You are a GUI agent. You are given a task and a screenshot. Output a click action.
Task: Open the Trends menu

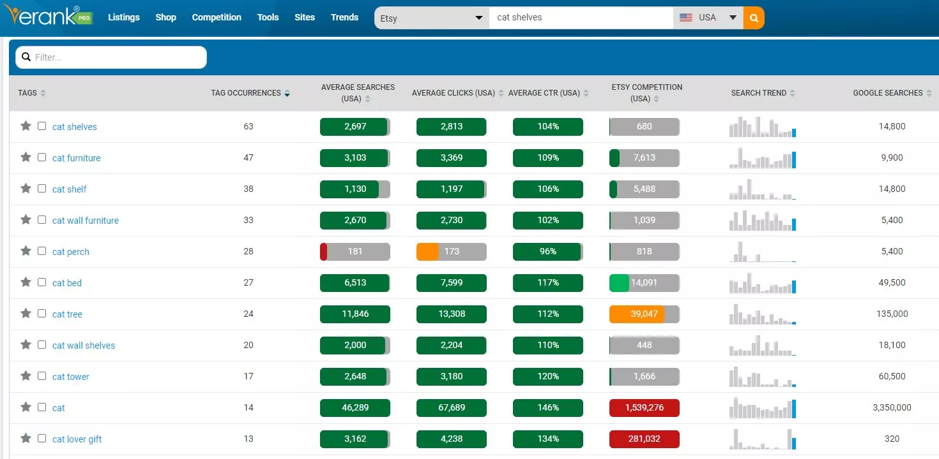tap(345, 17)
